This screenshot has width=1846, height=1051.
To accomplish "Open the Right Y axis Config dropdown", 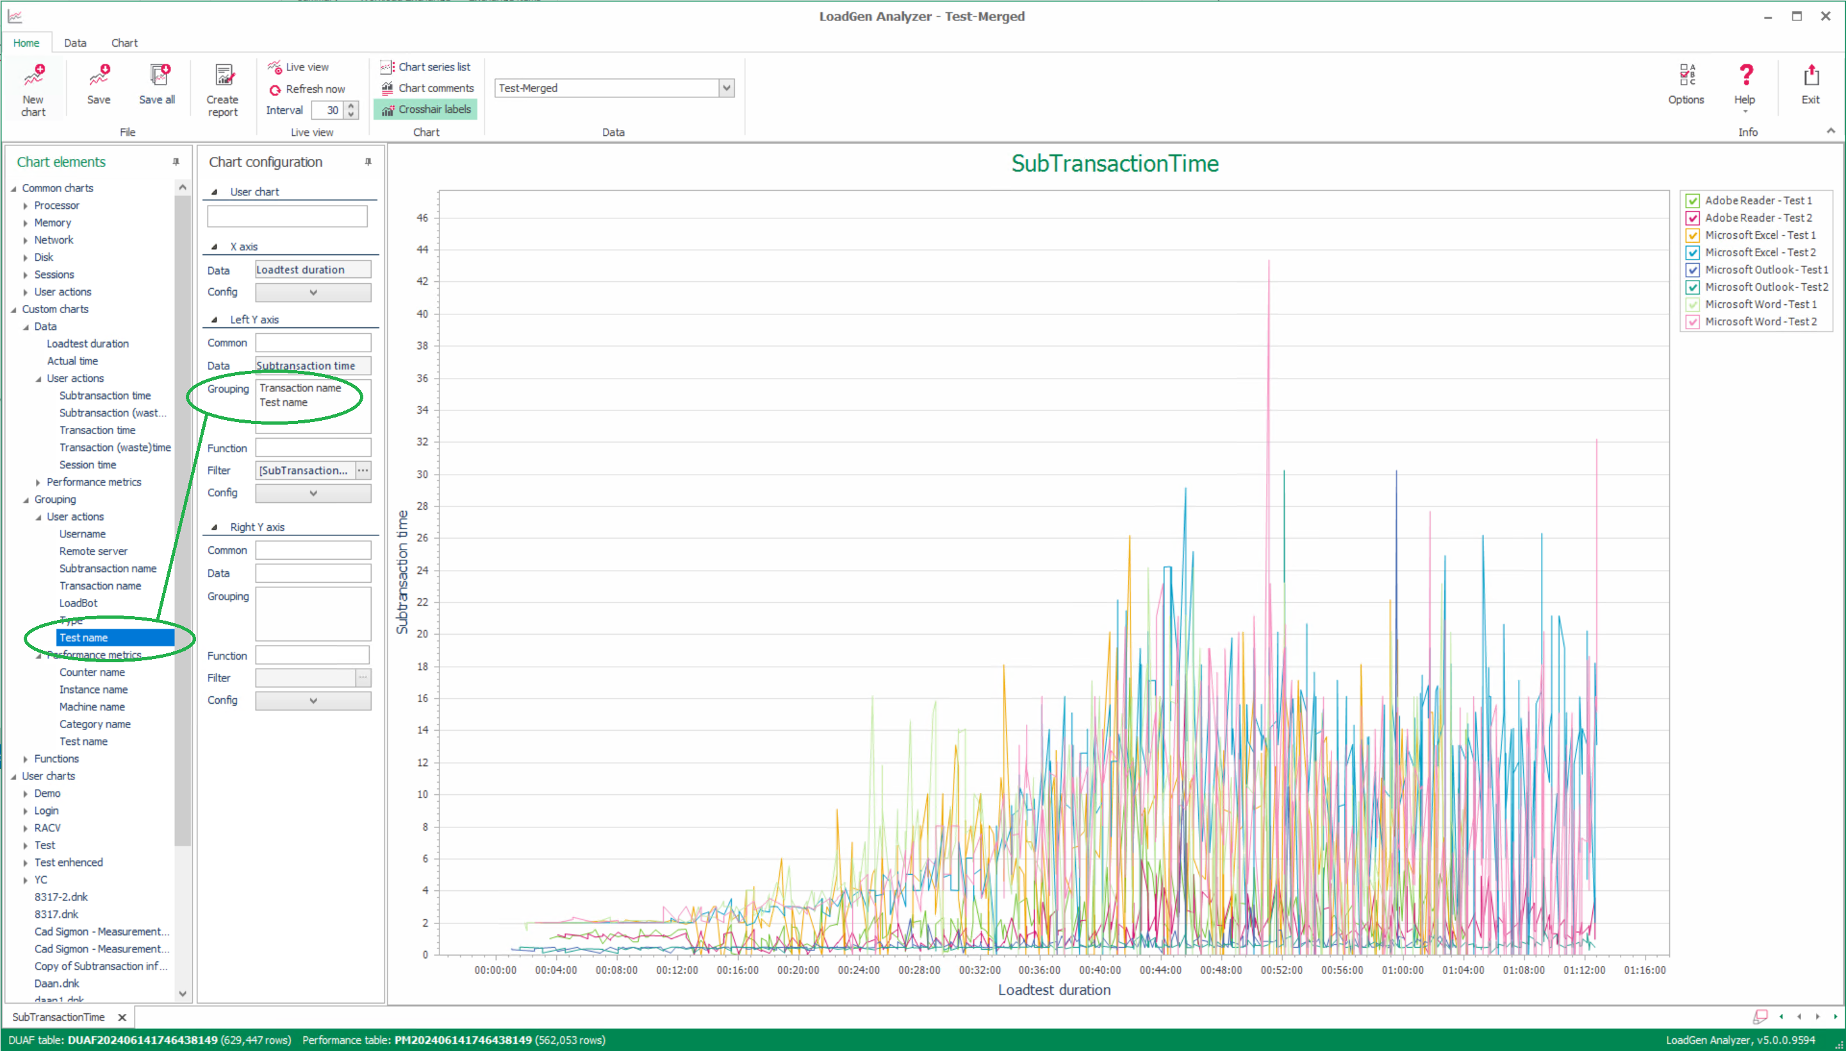I will pyautogui.click(x=313, y=701).
